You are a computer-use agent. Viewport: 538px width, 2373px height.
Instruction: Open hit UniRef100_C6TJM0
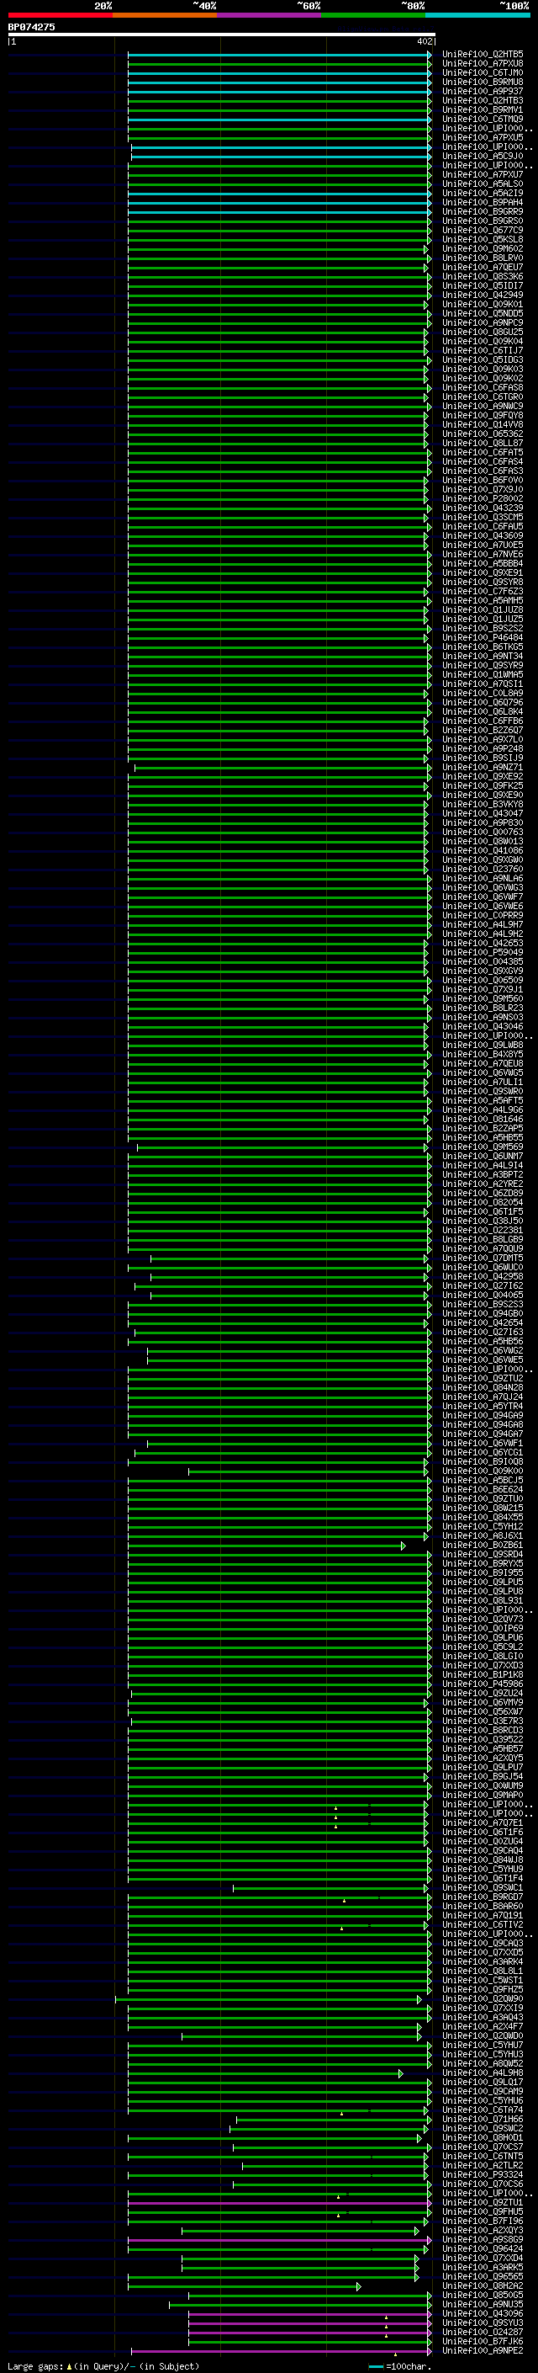483,72
